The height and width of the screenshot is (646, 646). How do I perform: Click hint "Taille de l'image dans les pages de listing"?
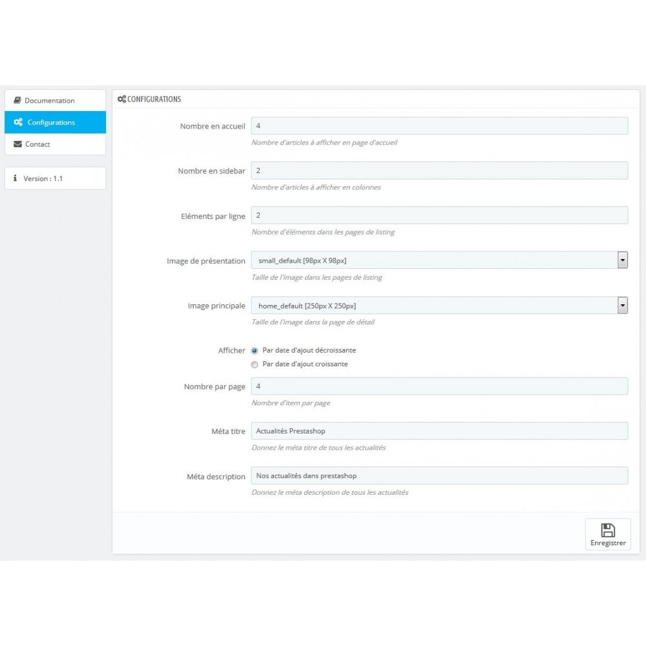317,278
